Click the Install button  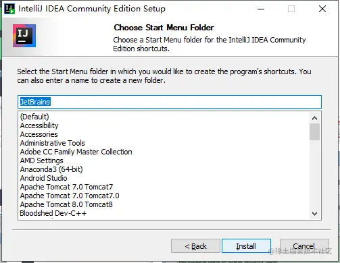(246, 246)
